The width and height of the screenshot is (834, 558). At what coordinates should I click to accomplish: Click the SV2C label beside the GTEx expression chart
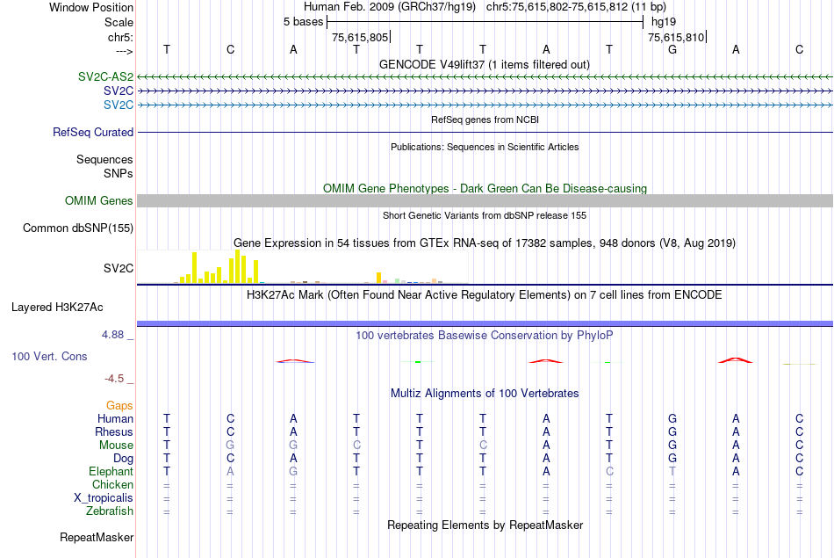coord(119,268)
